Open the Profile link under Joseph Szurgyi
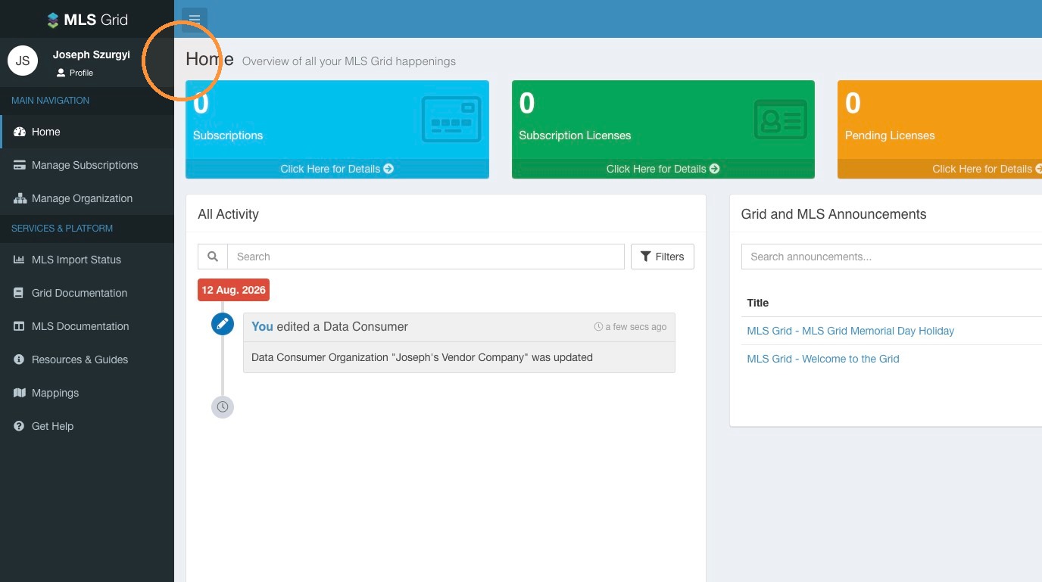This screenshot has height=582, width=1042. 75,73
